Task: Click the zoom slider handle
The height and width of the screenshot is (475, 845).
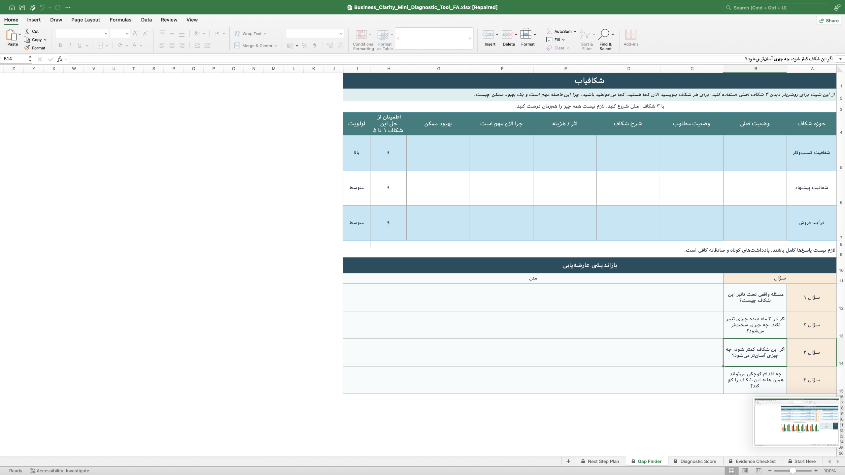Action: [x=793, y=471]
